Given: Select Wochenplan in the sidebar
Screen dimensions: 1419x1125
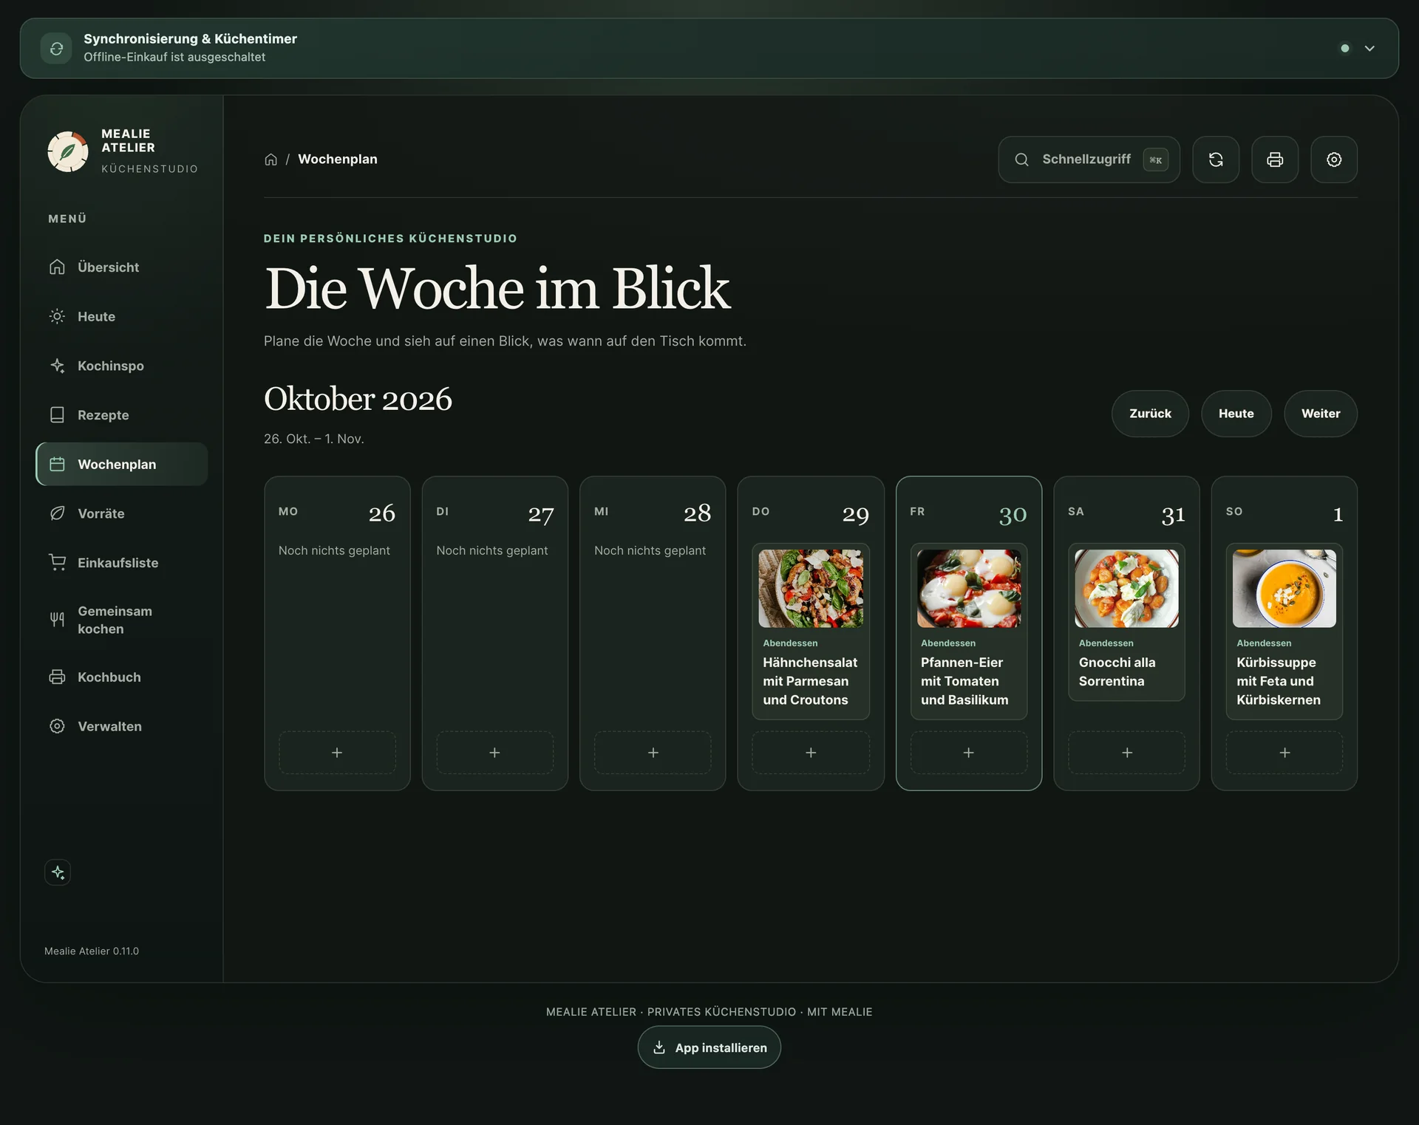Looking at the screenshot, I should 122,464.
